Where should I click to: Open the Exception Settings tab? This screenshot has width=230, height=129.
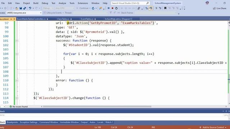[x=29, y=122]
